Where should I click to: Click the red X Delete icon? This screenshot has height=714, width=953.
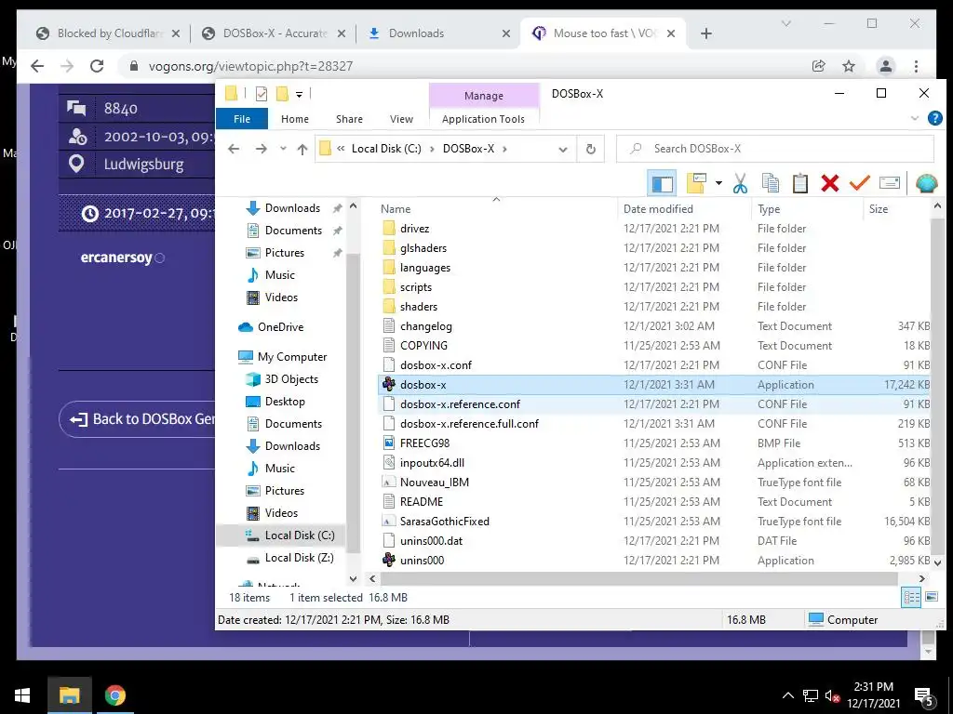[x=829, y=183]
